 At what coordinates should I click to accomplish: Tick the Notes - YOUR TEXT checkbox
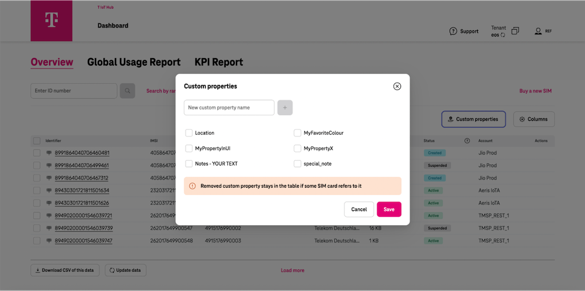[x=189, y=164]
